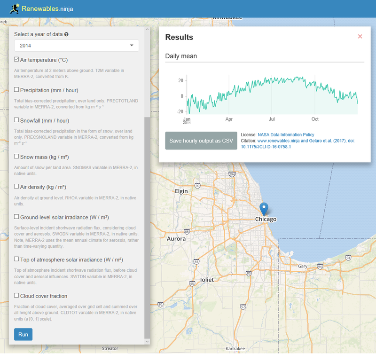The image size is (376, 354).
Task: Click the Elgin label on the map
Action: tap(181, 191)
